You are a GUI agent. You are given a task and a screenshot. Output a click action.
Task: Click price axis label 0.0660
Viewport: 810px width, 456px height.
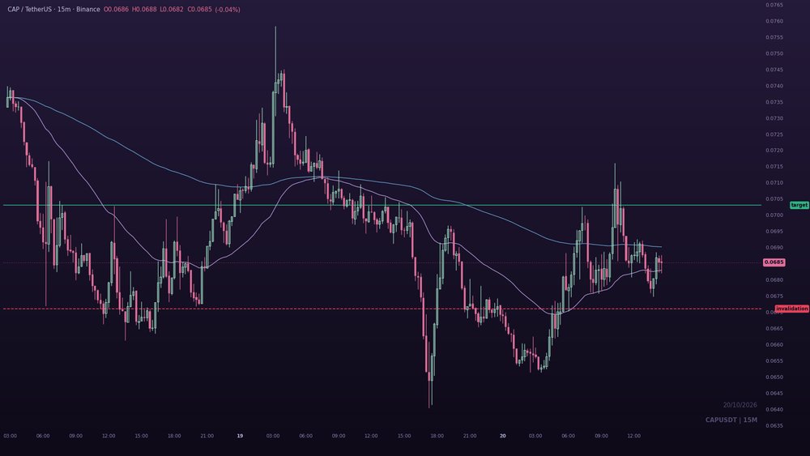coord(774,344)
